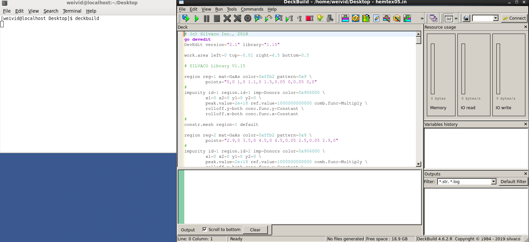Click the Connect button

514,18
